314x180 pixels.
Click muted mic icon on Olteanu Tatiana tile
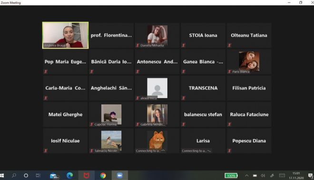(x=229, y=45)
